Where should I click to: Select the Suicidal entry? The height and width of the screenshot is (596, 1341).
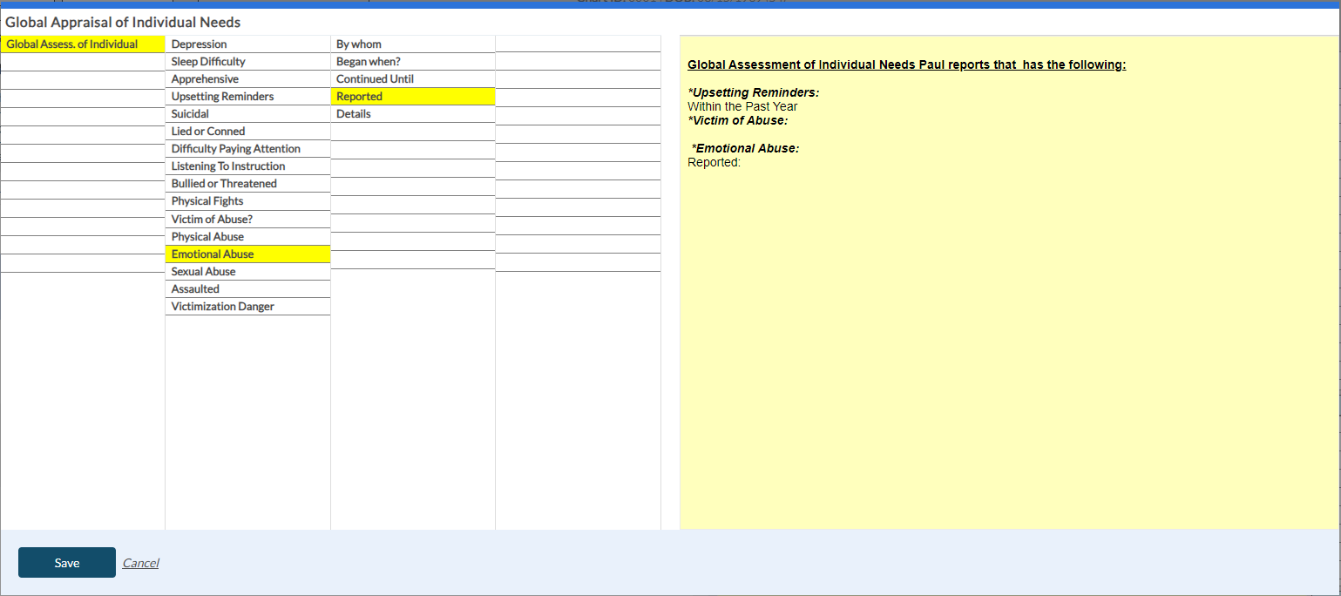(x=190, y=114)
